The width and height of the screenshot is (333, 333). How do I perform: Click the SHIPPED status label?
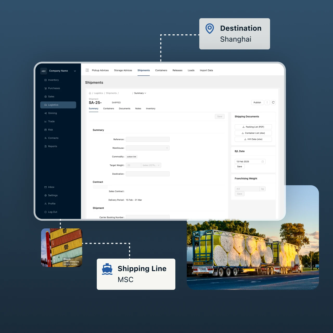(x=116, y=103)
